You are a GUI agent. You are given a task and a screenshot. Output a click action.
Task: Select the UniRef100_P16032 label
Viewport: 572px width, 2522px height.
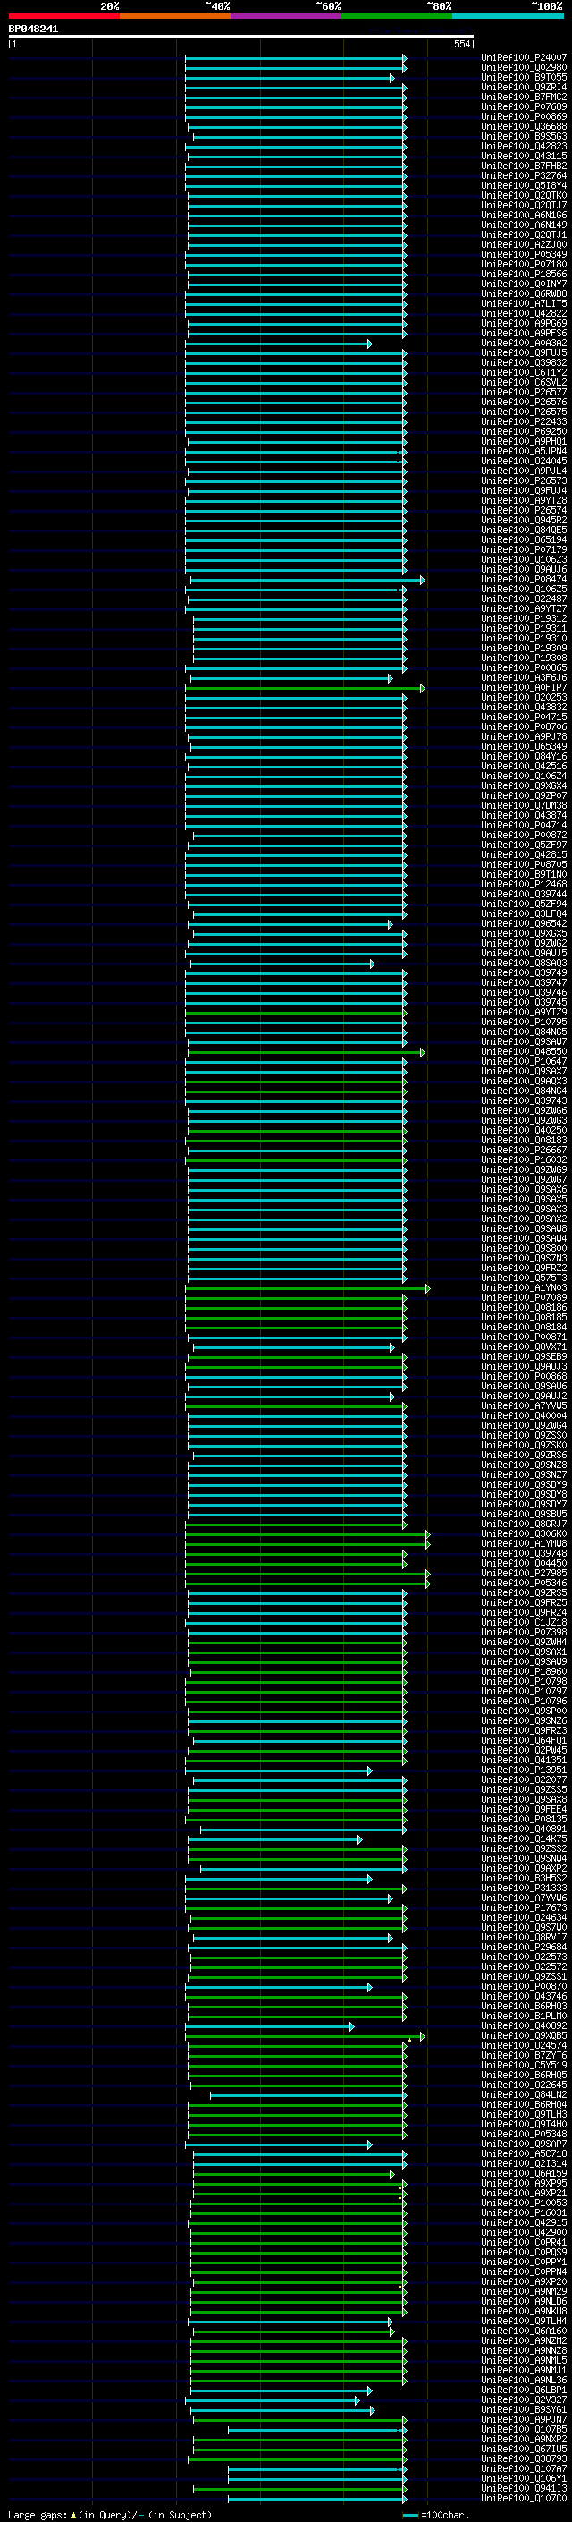point(524,1160)
